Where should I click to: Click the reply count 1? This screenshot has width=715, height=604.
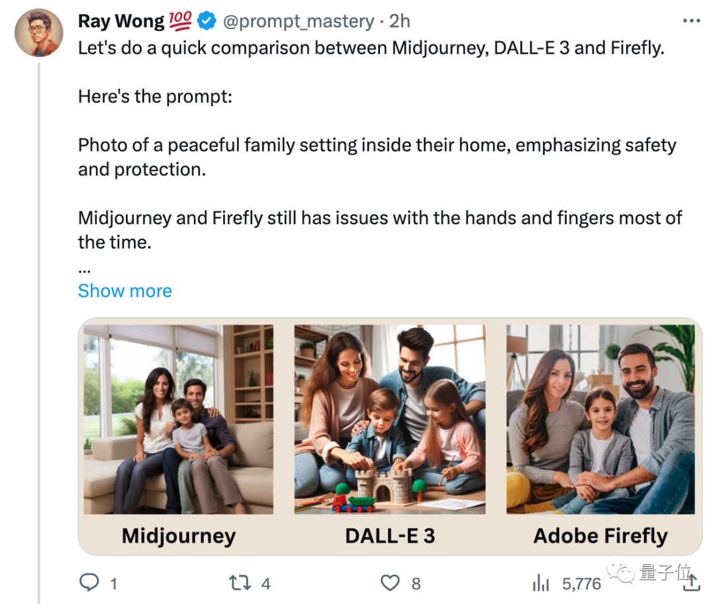coord(113,583)
